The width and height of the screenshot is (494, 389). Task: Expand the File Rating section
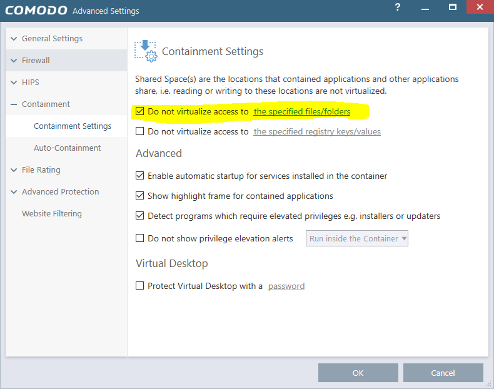pyautogui.click(x=14, y=170)
